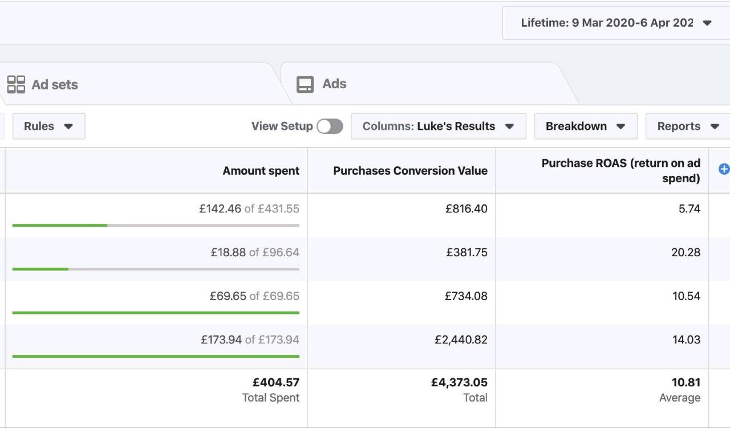Click the £404.57 Total Spent cell
This screenshot has width=730, height=430.
coord(276,383)
